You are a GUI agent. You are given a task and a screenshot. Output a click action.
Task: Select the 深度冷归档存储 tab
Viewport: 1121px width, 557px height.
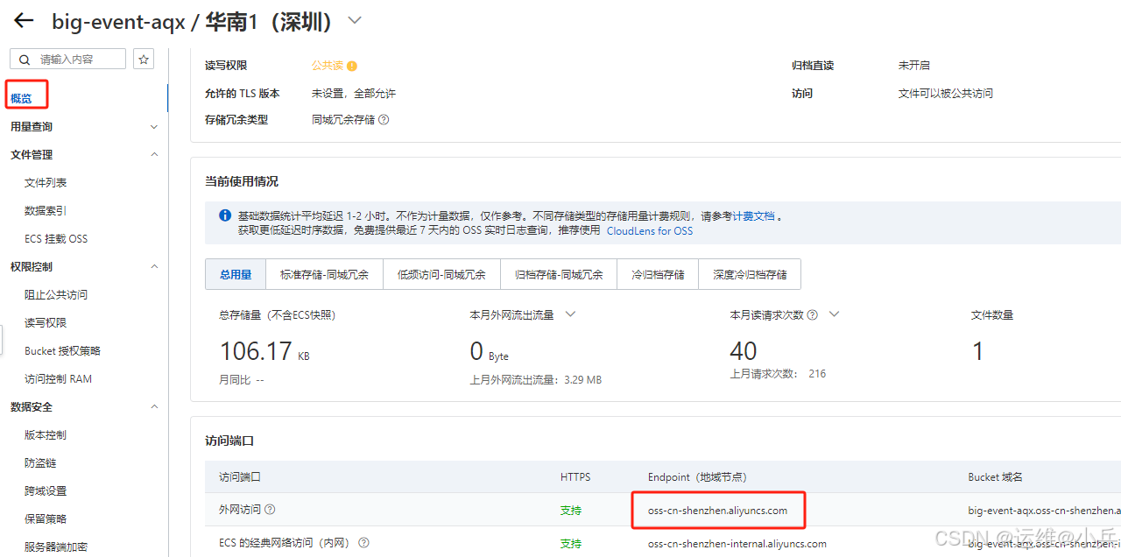pyautogui.click(x=750, y=274)
